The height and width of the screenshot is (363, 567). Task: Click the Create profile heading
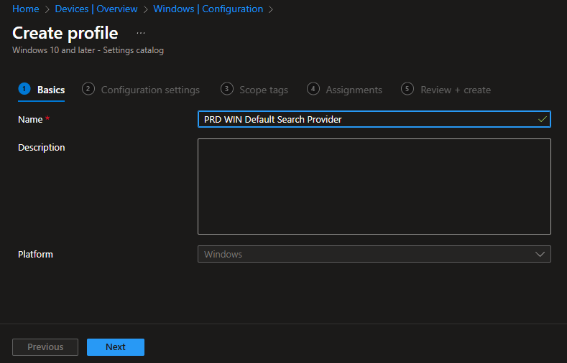coord(65,33)
